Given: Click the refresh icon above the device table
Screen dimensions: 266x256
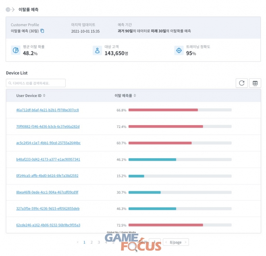Looking at the screenshot, I should coord(241,83).
